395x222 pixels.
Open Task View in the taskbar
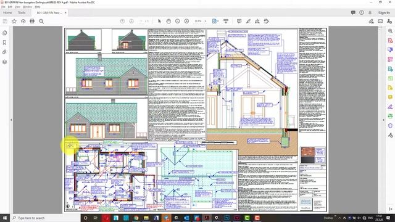click(x=96, y=218)
